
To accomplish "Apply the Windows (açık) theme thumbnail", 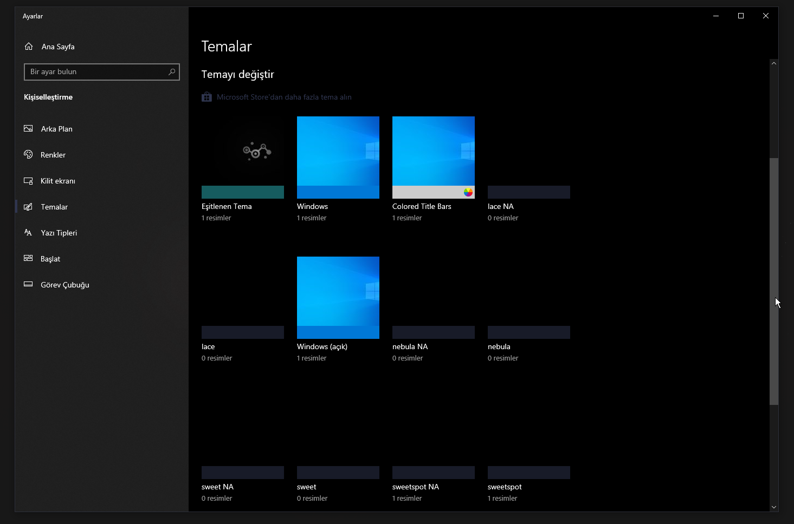I will click(338, 298).
